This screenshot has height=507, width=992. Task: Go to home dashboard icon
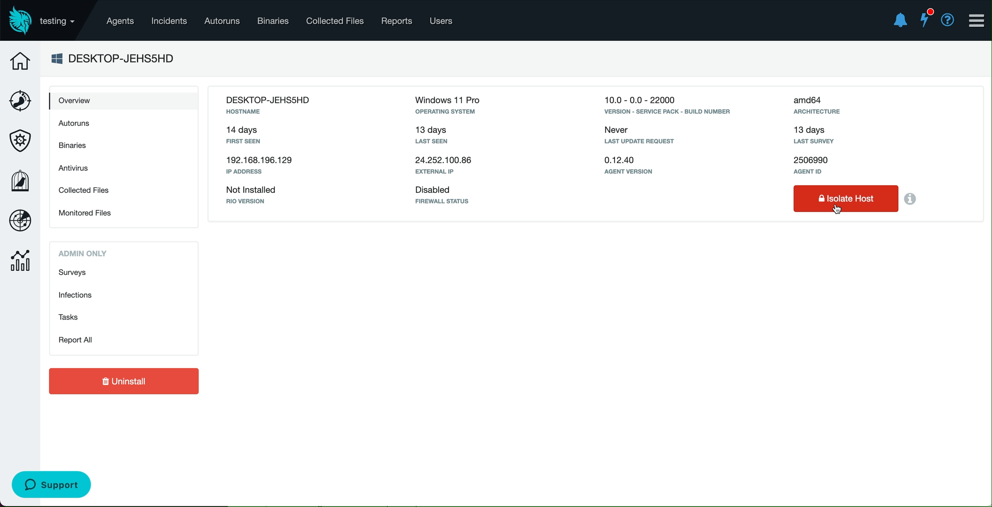[x=20, y=61]
